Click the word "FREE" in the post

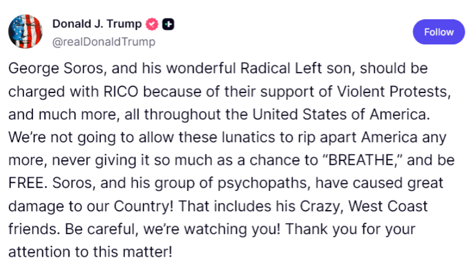tap(25, 184)
